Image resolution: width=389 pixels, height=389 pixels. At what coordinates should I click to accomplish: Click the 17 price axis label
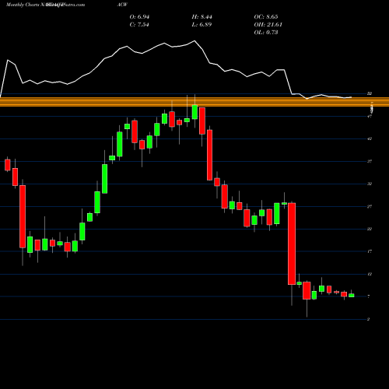pyautogui.click(x=370, y=251)
